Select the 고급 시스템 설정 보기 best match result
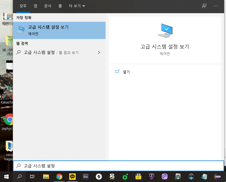Screen dimensions: 226x182 [x=59, y=30]
